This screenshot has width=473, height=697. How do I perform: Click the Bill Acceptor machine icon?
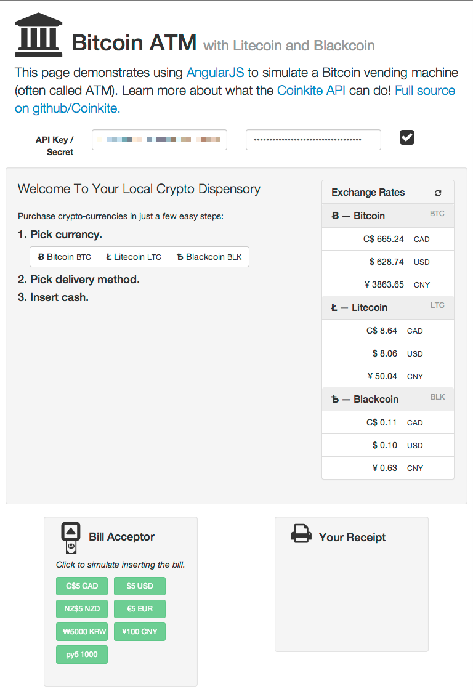(71, 538)
